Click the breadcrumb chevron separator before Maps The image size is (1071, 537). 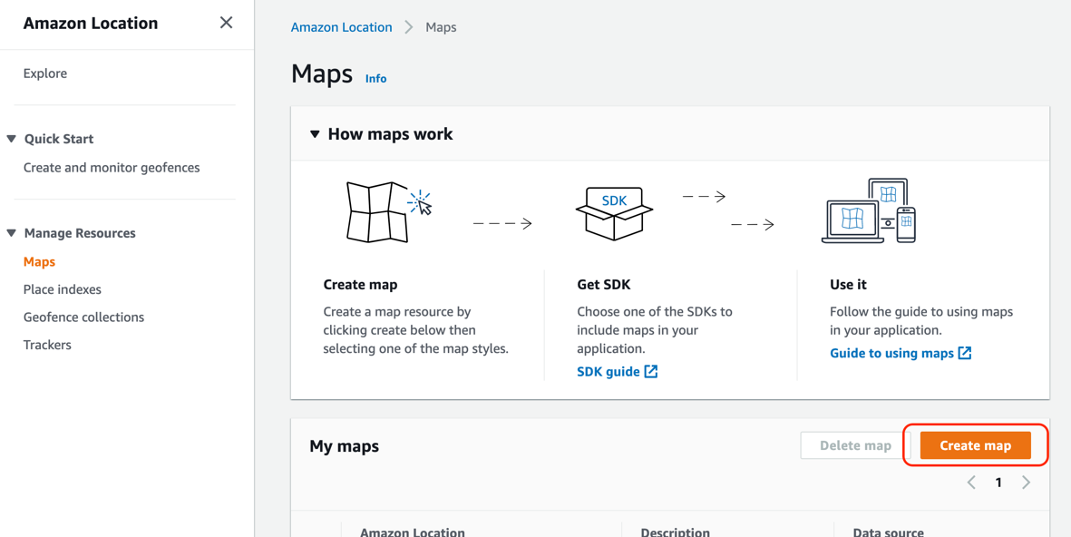coord(408,27)
